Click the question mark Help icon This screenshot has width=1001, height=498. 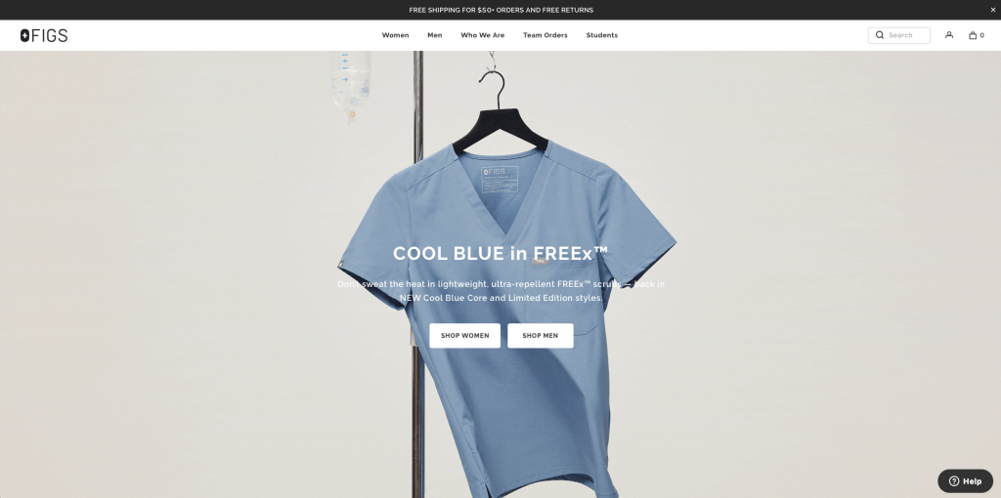[x=954, y=481]
